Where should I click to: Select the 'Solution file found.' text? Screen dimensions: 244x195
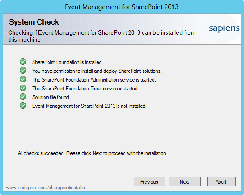51,97
